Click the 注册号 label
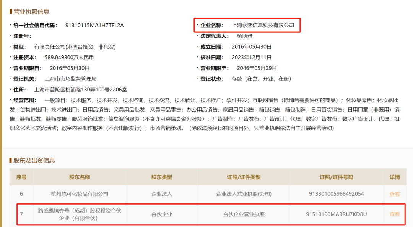Image resolution: width=413 pixels, height=227 pixels. click(x=22, y=36)
